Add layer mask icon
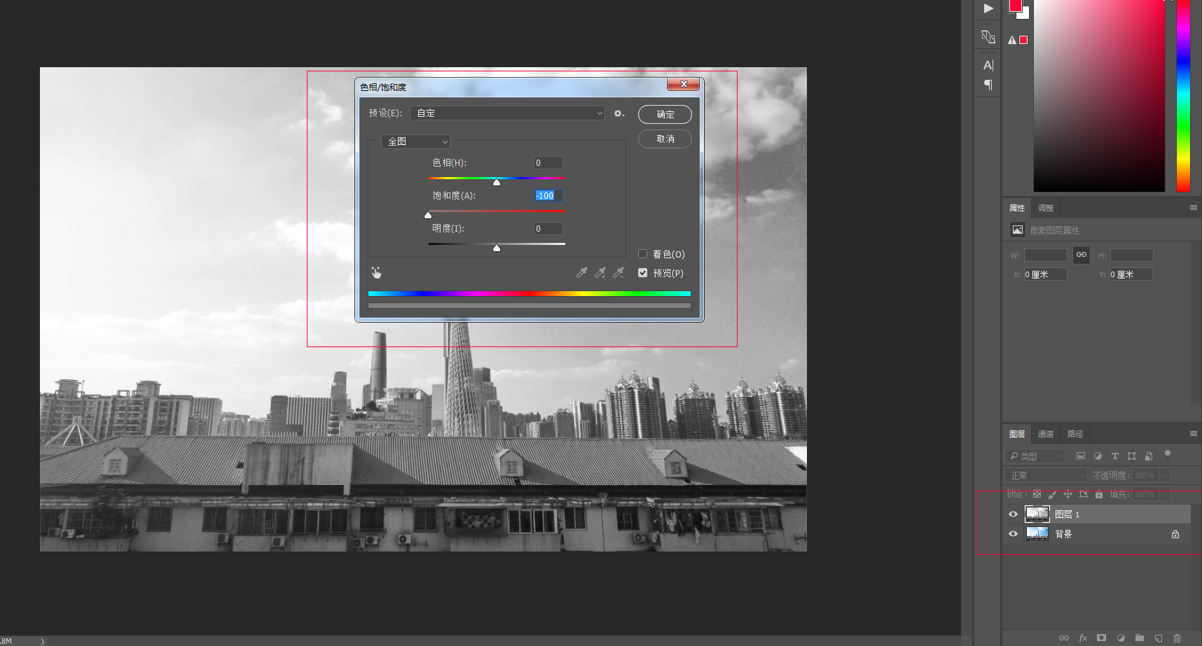The width and height of the screenshot is (1202, 646). click(x=1102, y=638)
